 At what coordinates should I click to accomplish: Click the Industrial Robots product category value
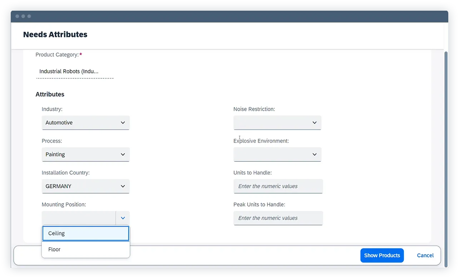point(69,71)
